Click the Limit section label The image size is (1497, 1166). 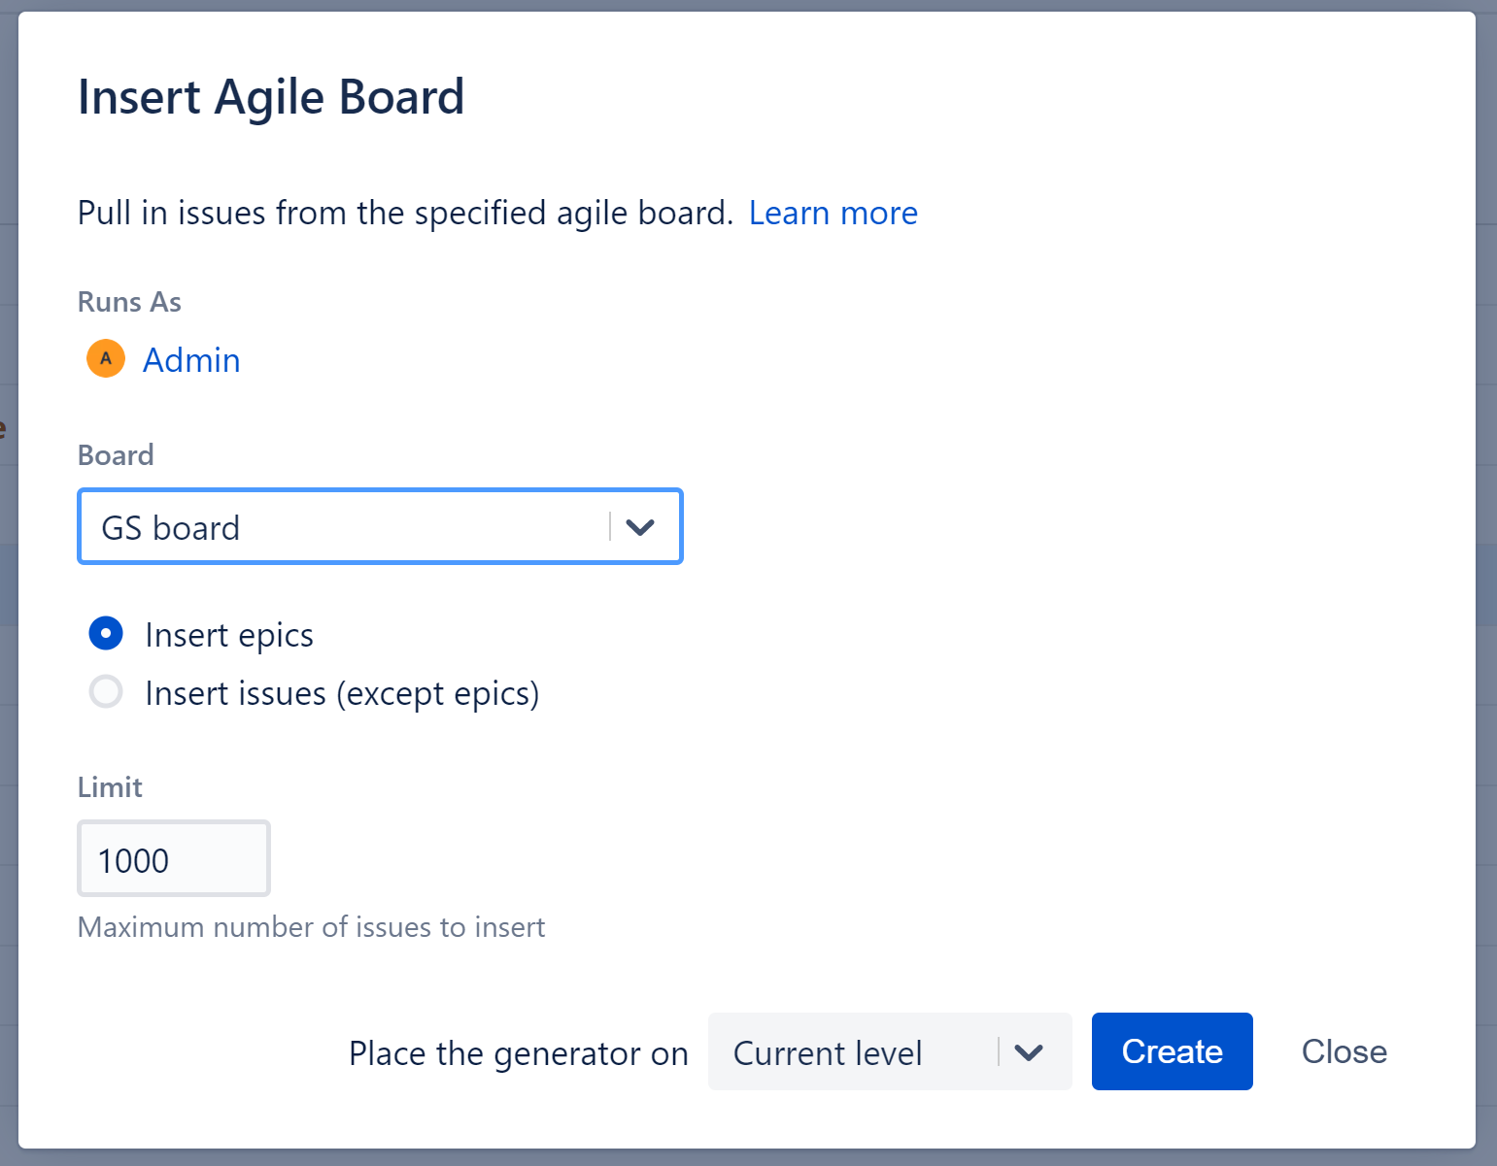coord(109,786)
